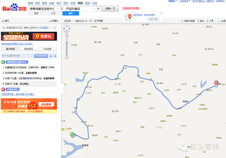
Task: Click the 空气质量 air quality link
Action: [99, 21]
